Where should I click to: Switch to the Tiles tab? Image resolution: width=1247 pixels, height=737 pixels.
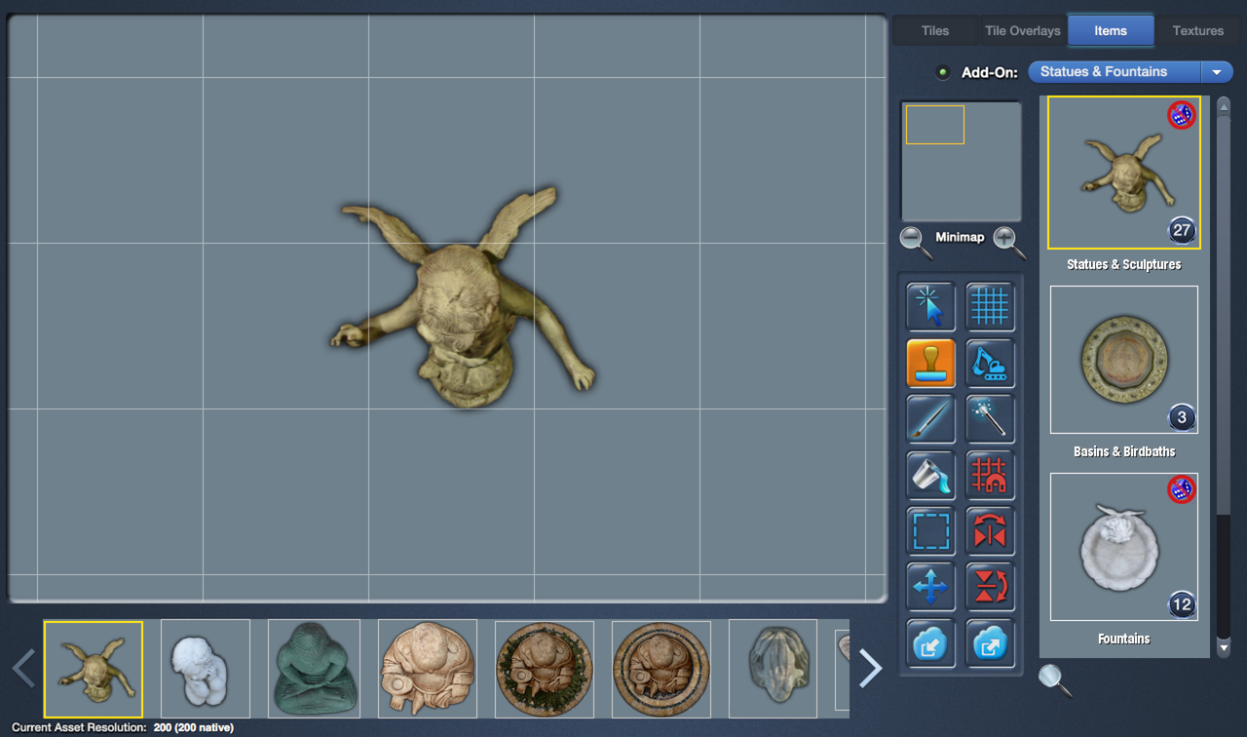click(935, 30)
